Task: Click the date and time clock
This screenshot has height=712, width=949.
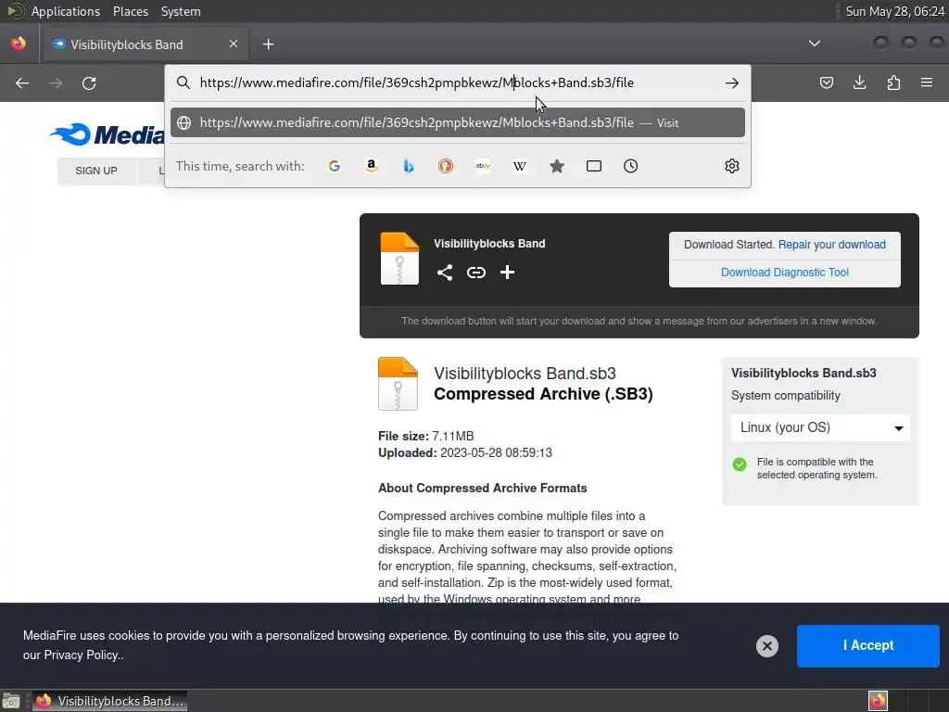Action: (x=894, y=11)
